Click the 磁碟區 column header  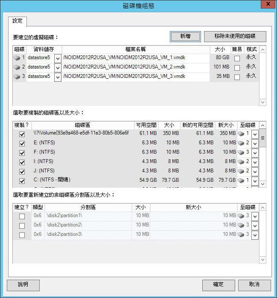82,125
